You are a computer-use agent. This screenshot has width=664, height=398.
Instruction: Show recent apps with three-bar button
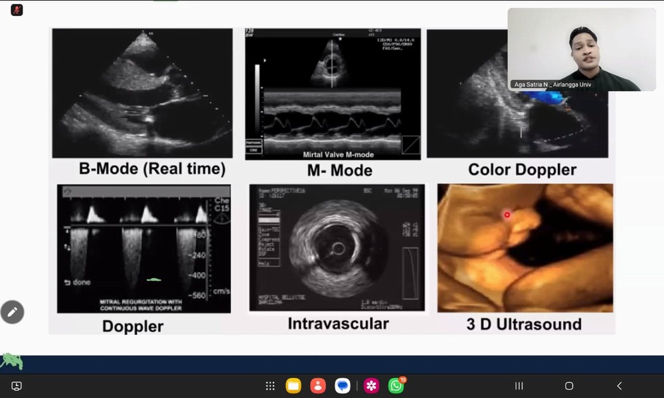tap(519, 386)
